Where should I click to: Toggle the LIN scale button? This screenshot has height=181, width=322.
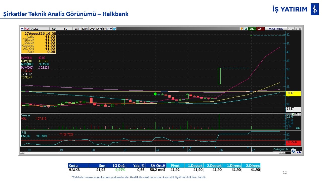(x=77, y=29)
